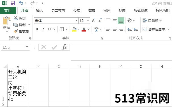Set middle vertical alignment
This screenshot has height=107, width=172.
pos(115,20)
